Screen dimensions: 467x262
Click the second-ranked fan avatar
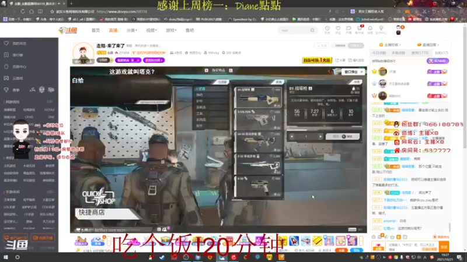(382, 84)
